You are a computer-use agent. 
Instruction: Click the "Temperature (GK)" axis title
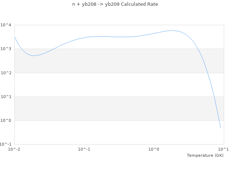[x=205, y=155]
